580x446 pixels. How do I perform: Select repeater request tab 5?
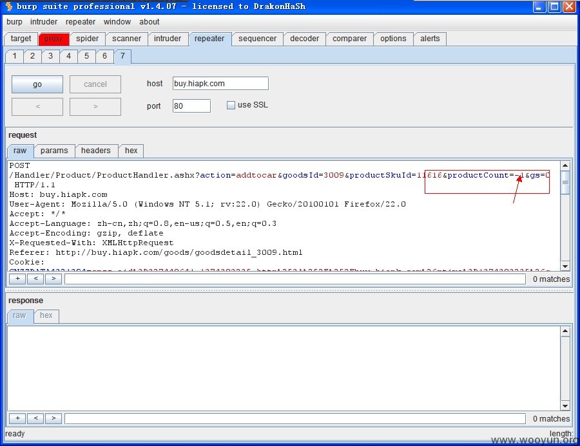click(86, 56)
